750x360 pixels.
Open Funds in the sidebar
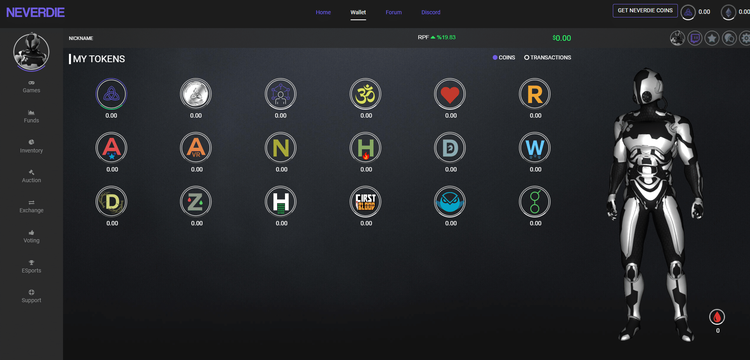(x=31, y=117)
